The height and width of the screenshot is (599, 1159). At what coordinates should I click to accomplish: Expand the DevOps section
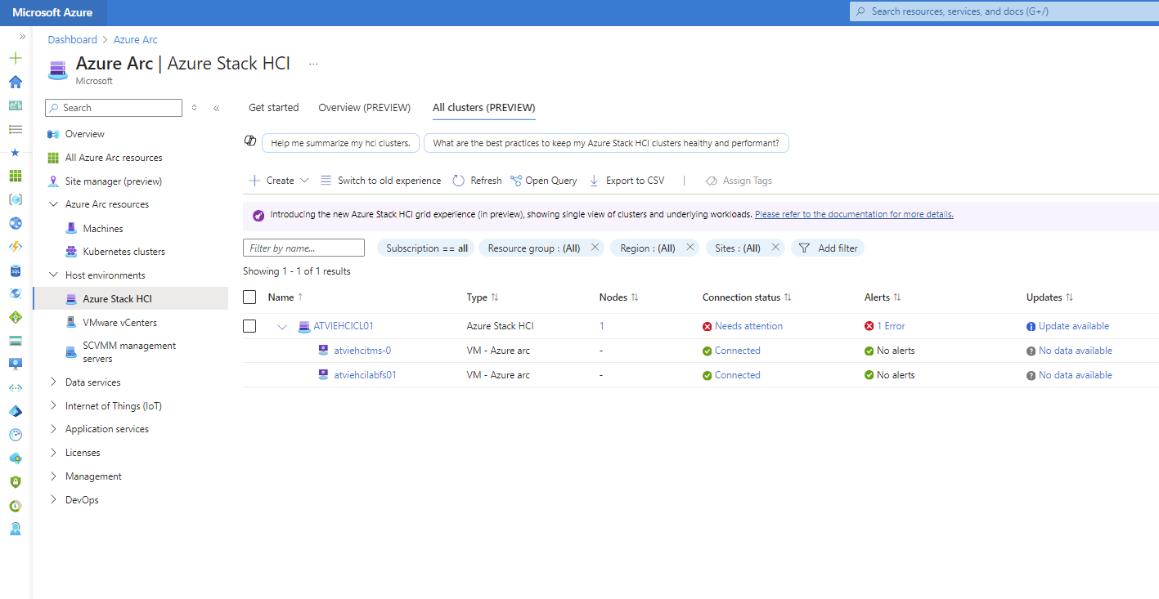(54, 500)
